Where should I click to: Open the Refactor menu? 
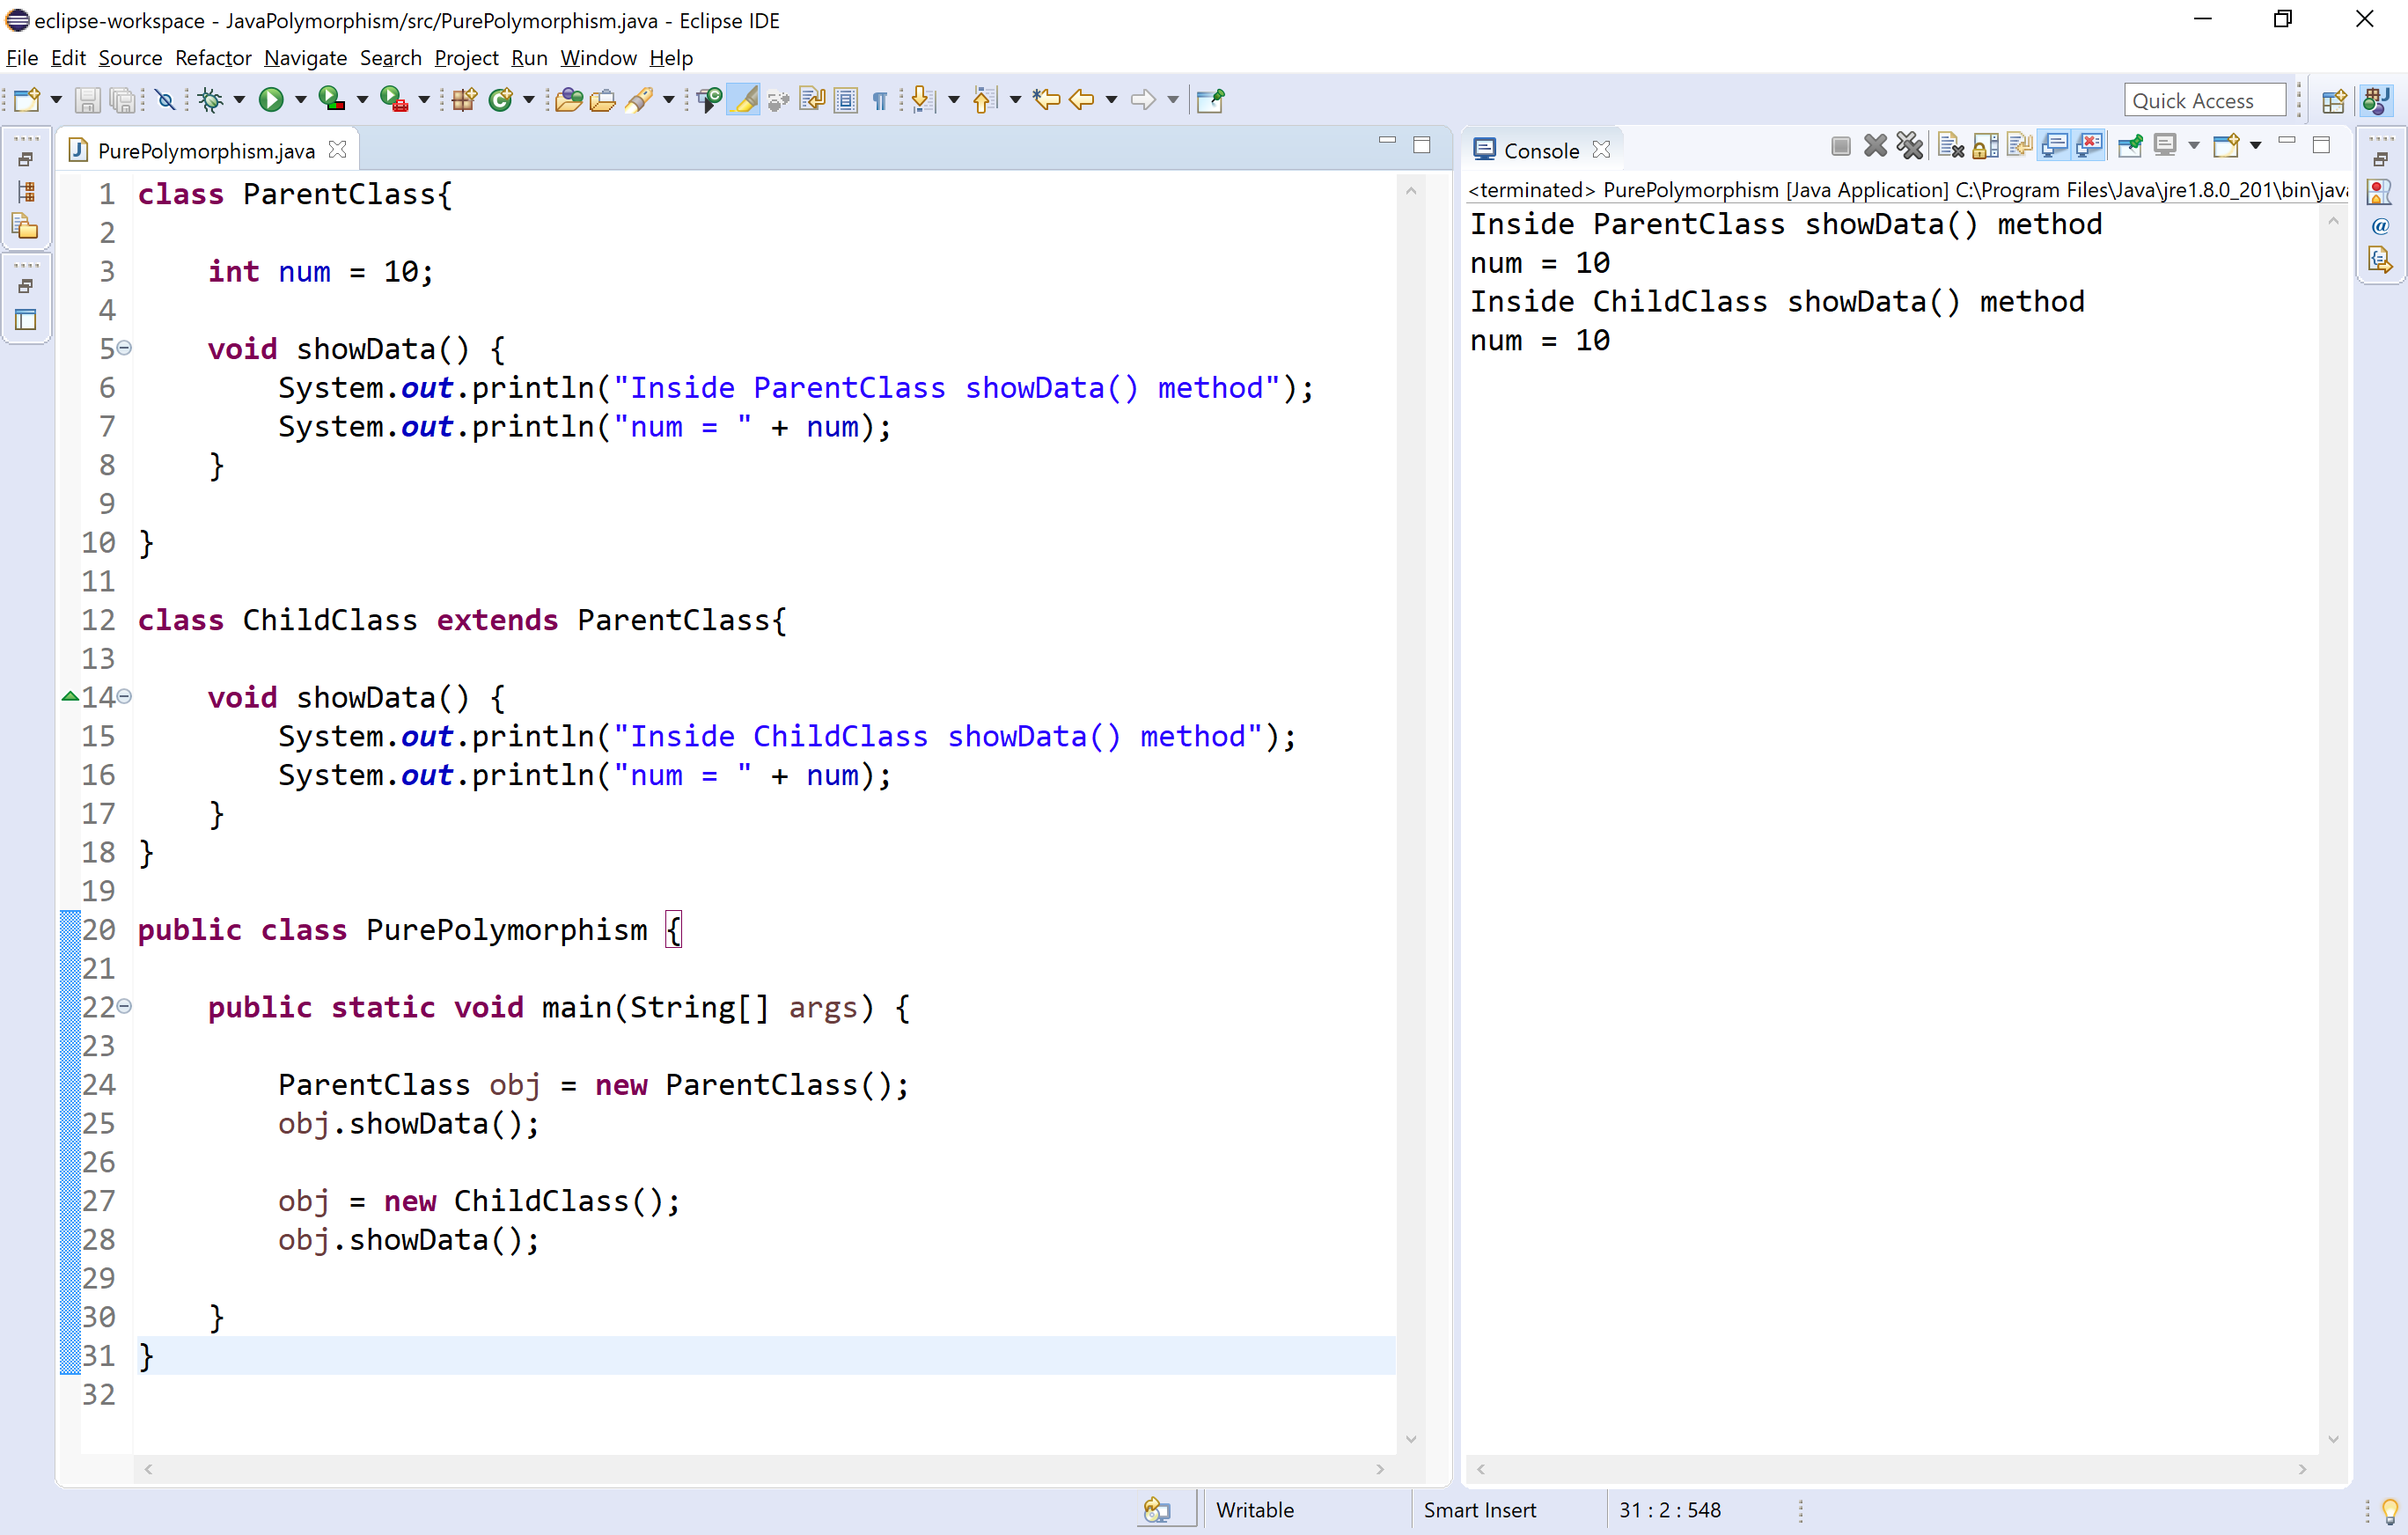coord(213,58)
